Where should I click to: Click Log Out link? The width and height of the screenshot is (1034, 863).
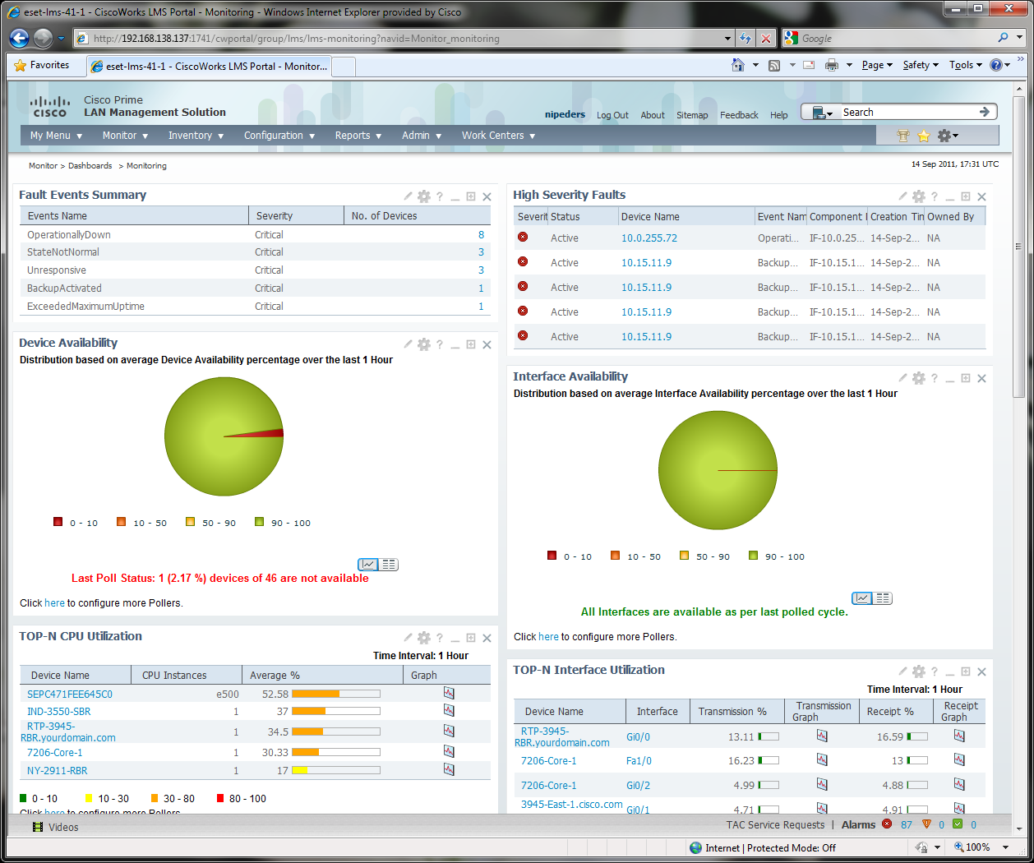click(612, 115)
